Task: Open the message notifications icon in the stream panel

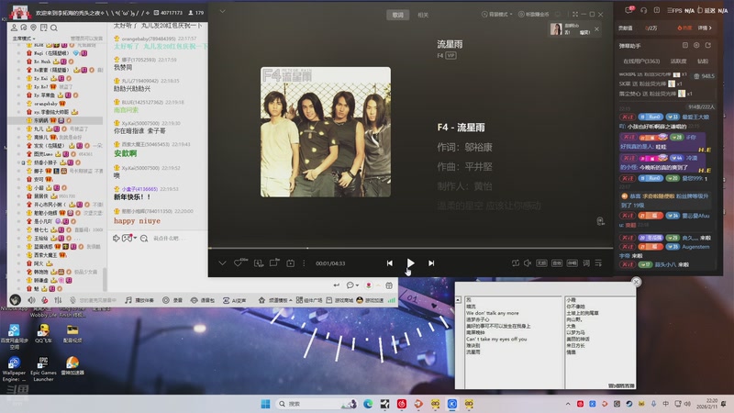Action: (x=629, y=10)
